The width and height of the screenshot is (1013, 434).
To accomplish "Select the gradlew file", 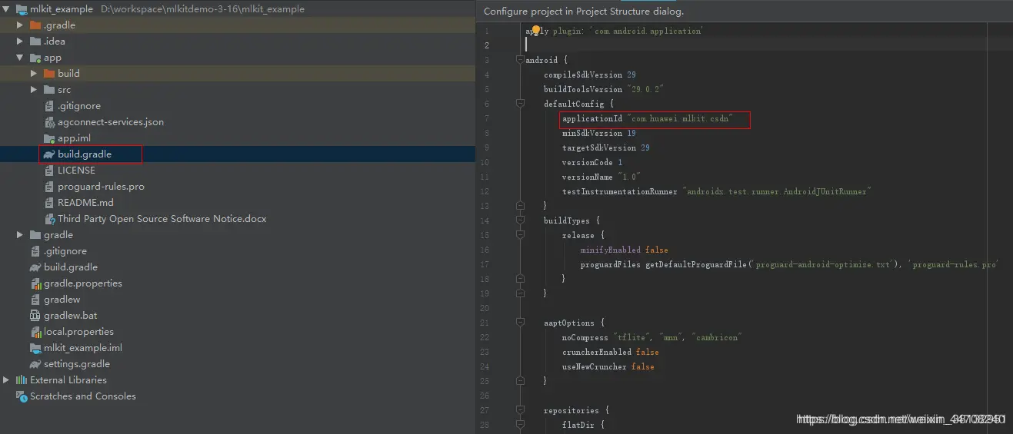I will (62, 300).
